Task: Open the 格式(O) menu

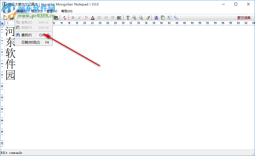Action: pos(37,11)
